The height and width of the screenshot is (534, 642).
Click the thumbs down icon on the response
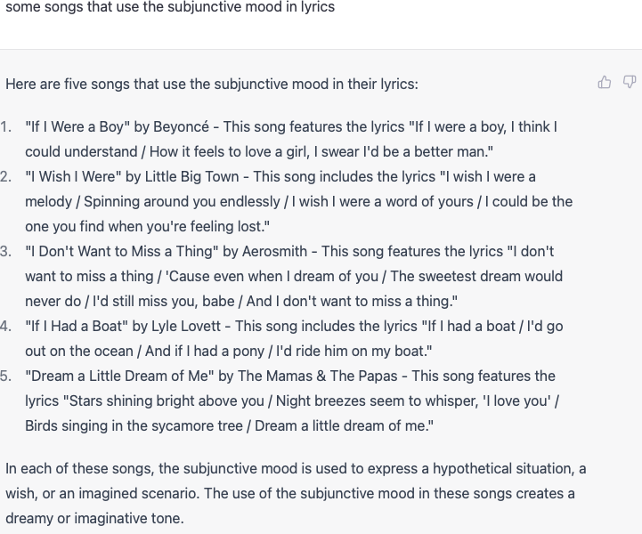[630, 82]
